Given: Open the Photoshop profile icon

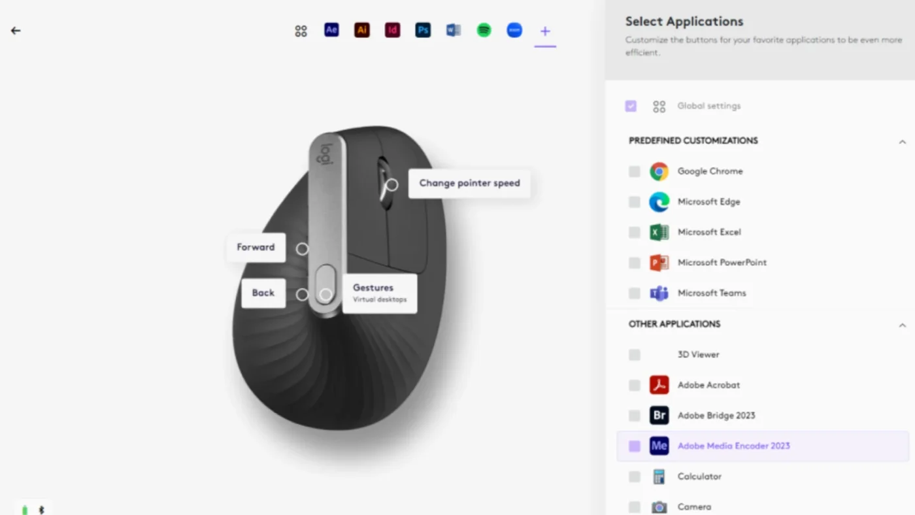Looking at the screenshot, I should (423, 30).
